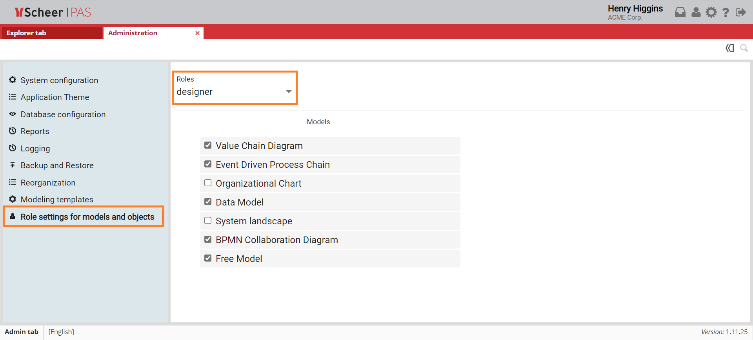Open the inbox tray icon in header
Viewport: 753px width, 340px height.
680,13
